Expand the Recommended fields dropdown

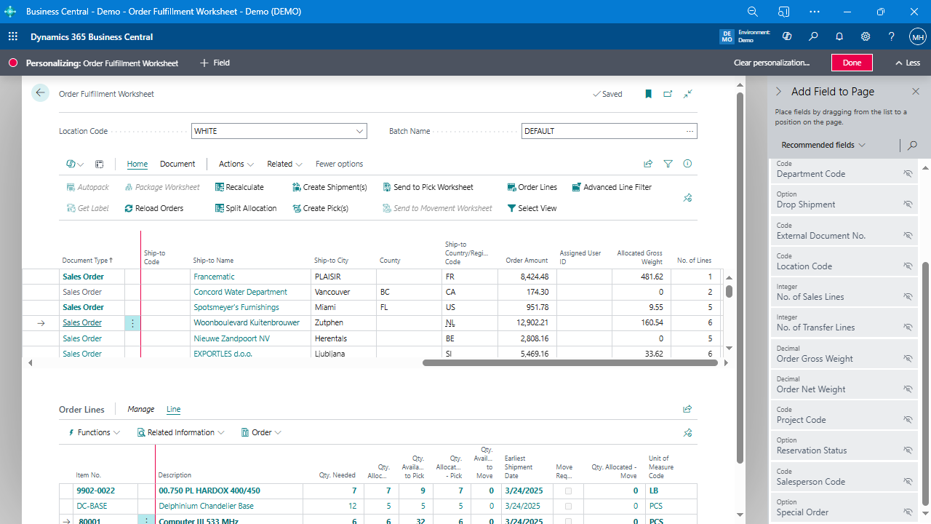[823, 145]
